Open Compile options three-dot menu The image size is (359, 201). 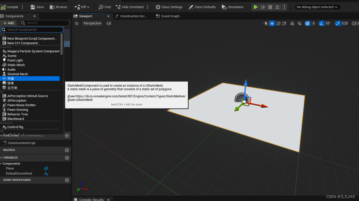point(22,7)
